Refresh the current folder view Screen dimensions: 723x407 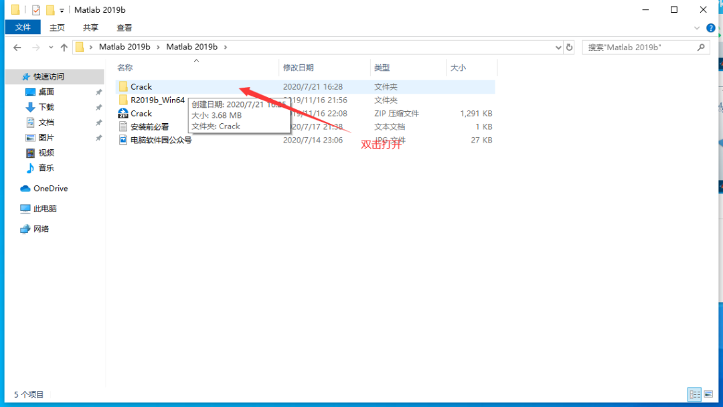coord(569,47)
